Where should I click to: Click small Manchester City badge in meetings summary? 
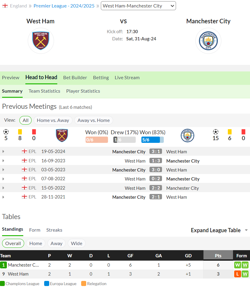(187, 135)
